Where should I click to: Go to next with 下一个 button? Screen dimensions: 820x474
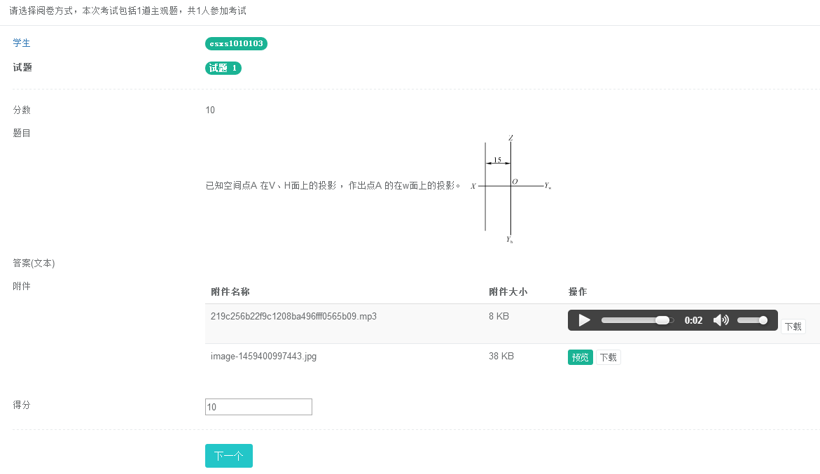coord(228,456)
